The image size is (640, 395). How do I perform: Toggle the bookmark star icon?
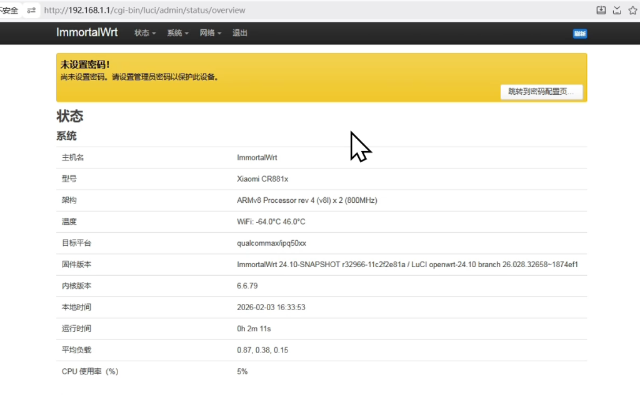tap(632, 10)
